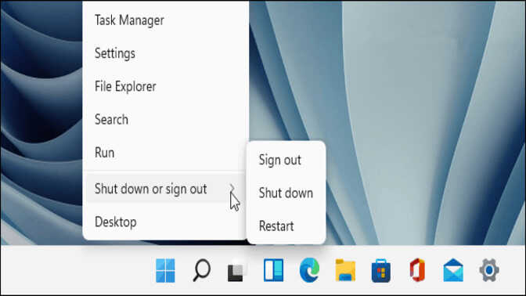Launch Microsoft Store from the taskbar
The height and width of the screenshot is (296, 526).
(381, 270)
